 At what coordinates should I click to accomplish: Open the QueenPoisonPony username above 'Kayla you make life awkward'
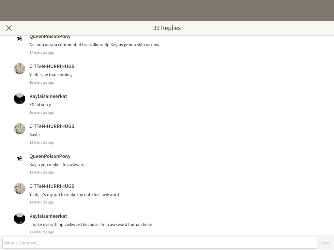pos(50,156)
